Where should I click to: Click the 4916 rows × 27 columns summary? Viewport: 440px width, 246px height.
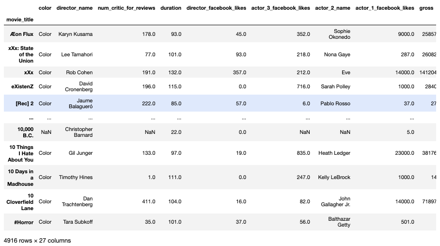click(x=37, y=241)
